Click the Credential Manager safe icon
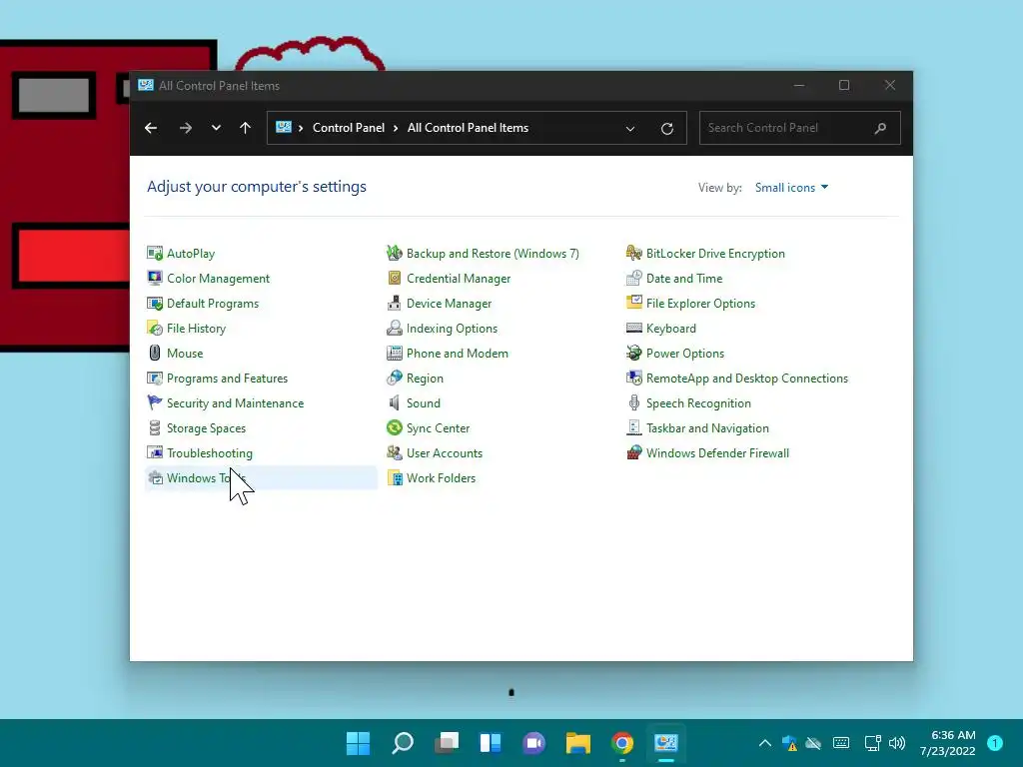 coord(394,278)
